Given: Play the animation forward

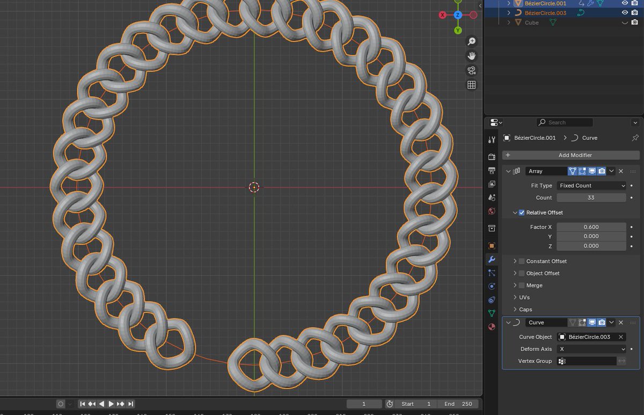Looking at the screenshot, I should coord(111,404).
